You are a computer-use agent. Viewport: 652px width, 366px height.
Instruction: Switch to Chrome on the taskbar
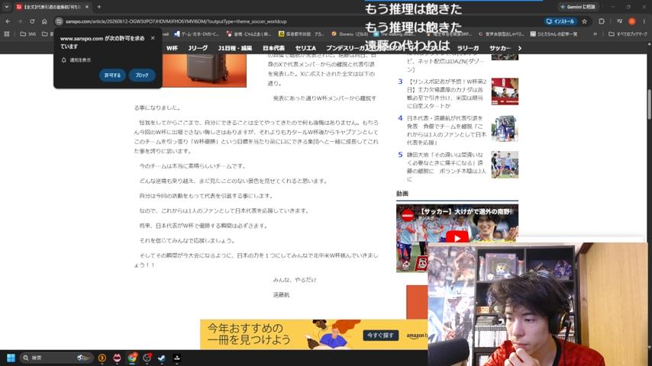(x=132, y=358)
